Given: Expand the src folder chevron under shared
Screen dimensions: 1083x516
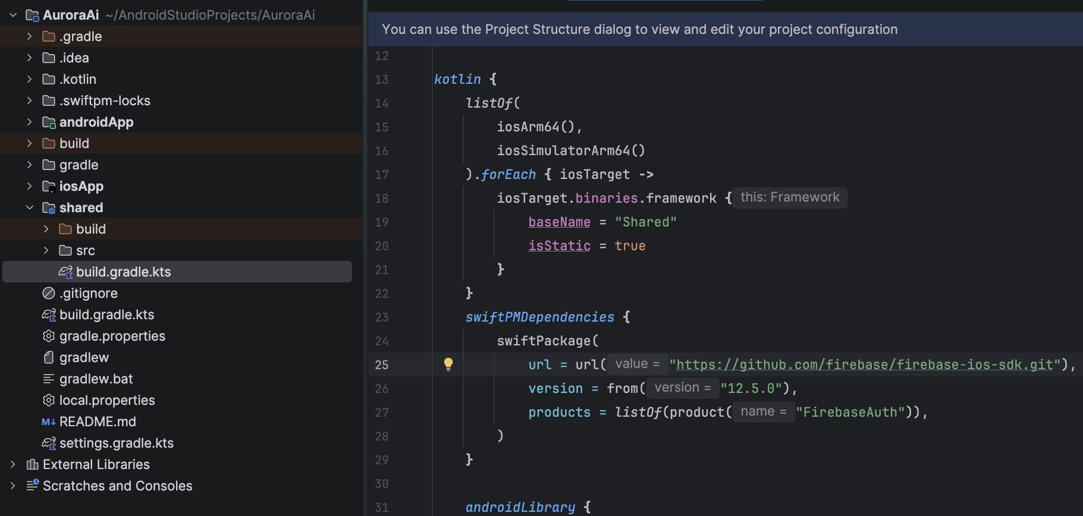Looking at the screenshot, I should (x=46, y=250).
